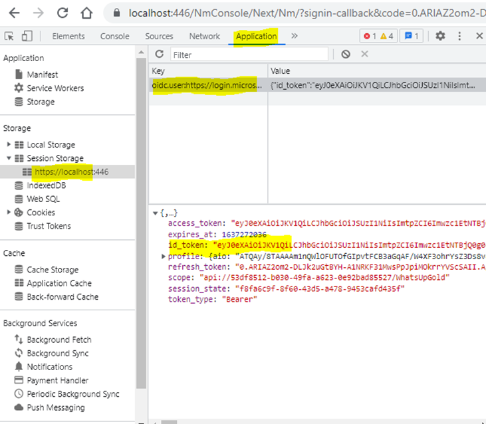
Task: Click the browser address bar URL
Action: click(307, 13)
